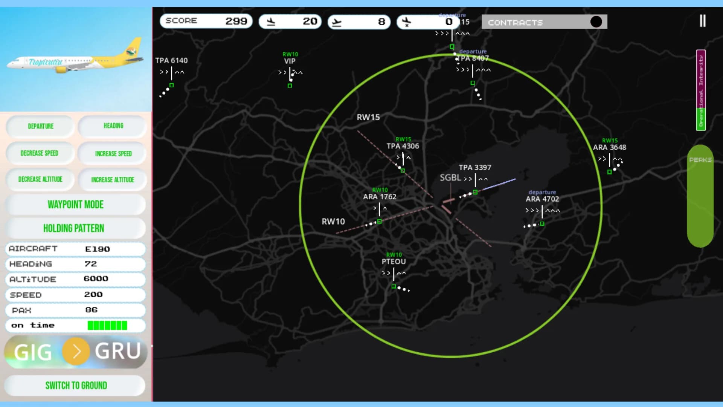
Task: Select the VIP aircraft marker
Action: click(x=290, y=86)
